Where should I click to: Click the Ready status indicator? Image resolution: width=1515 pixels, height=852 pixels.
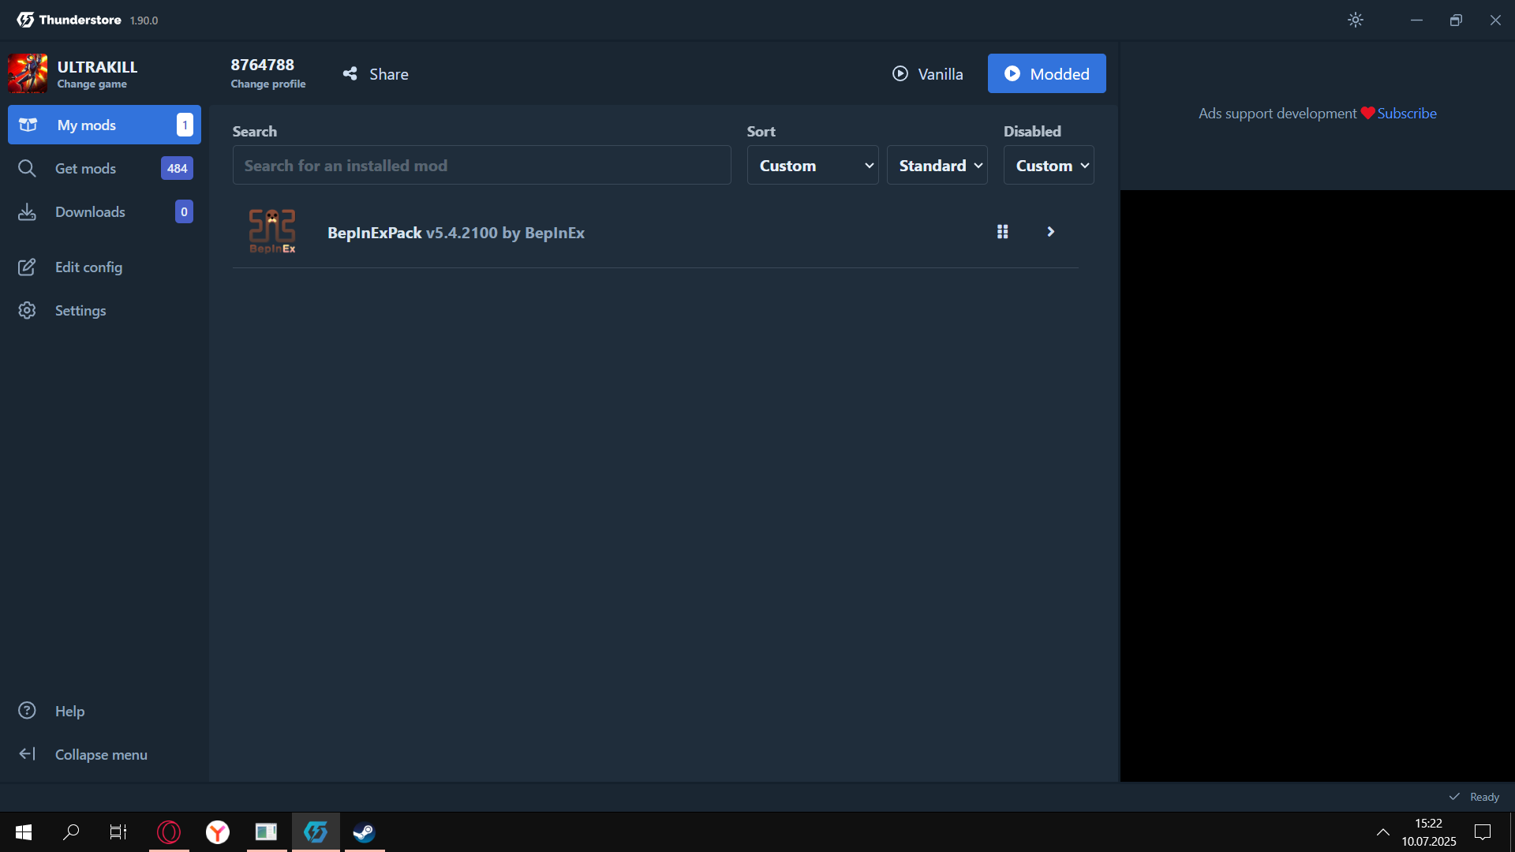(1474, 797)
